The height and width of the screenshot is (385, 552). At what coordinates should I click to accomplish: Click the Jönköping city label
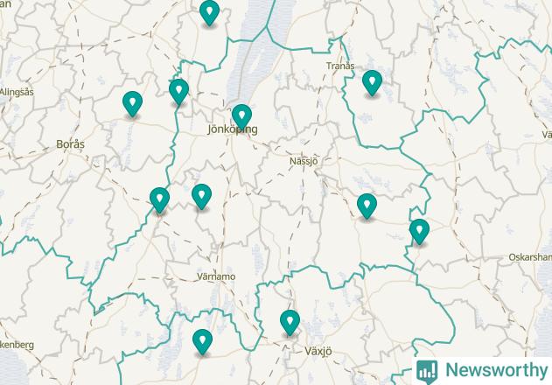(x=233, y=129)
